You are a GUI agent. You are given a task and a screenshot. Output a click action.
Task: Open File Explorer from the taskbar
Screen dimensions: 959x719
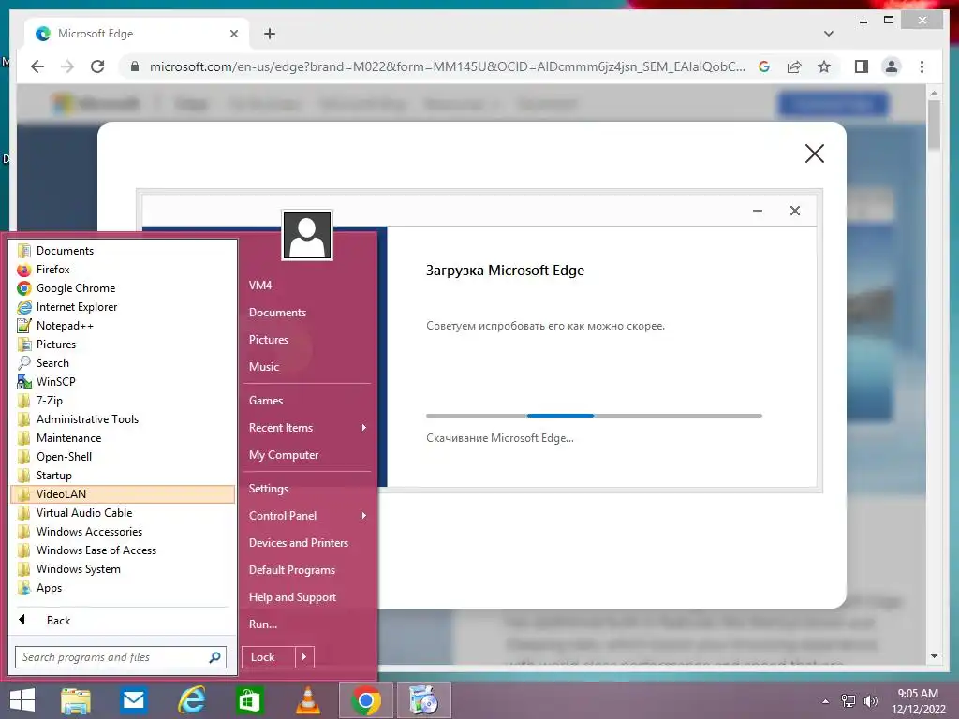(x=75, y=700)
